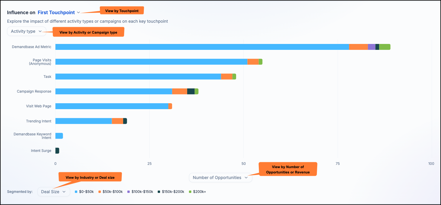This screenshot has width=441, height=205.
Task: Click the orange segment of the Task bar
Action: tap(227, 76)
